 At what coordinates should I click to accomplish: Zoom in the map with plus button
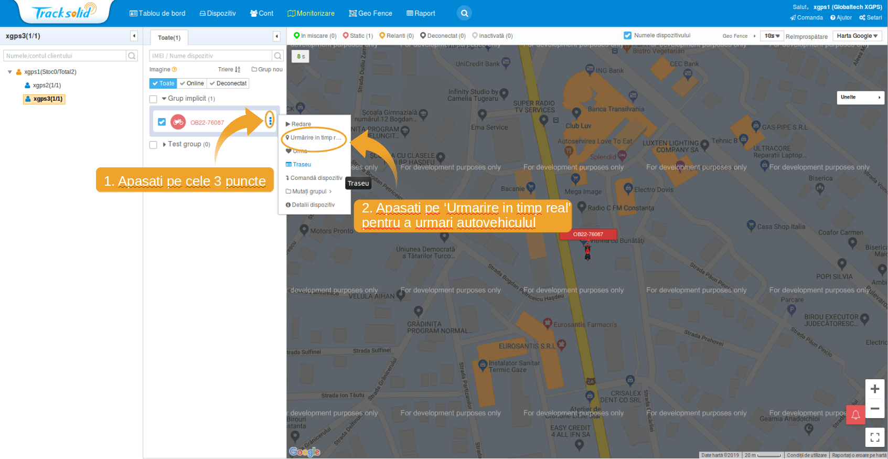coord(874,389)
